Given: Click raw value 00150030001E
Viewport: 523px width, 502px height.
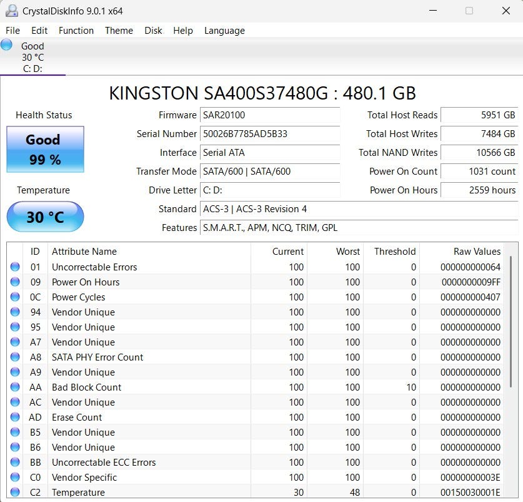Looking at the screenshot, I should point(471,493).
